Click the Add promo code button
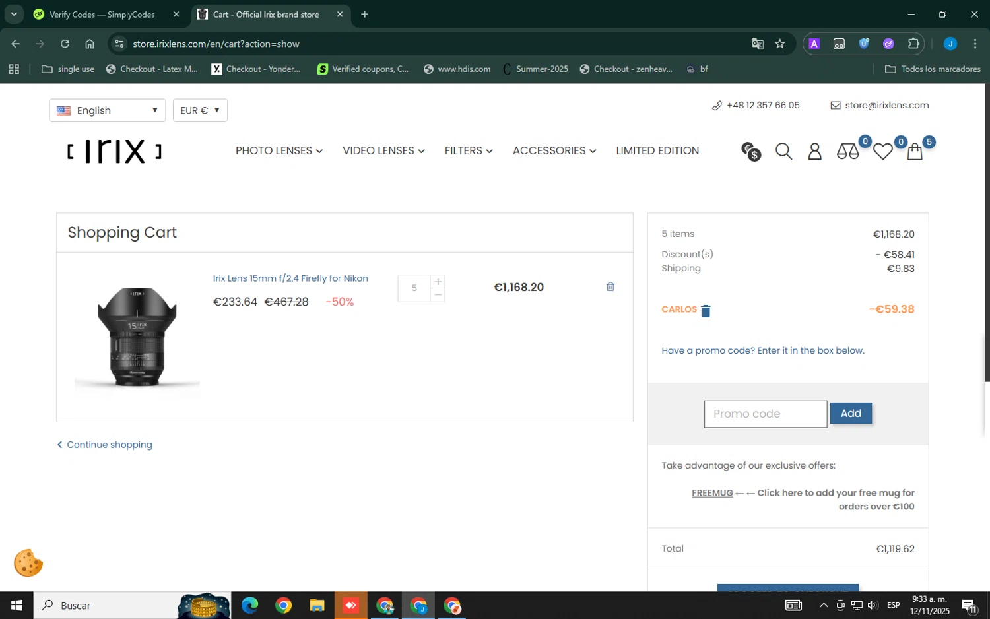Screen dimensions: 990x619 851,413
